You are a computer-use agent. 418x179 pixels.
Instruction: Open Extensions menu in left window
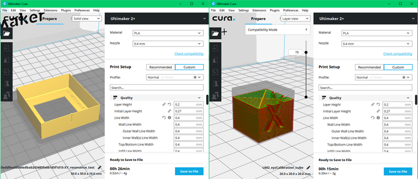tap(51, 10)
